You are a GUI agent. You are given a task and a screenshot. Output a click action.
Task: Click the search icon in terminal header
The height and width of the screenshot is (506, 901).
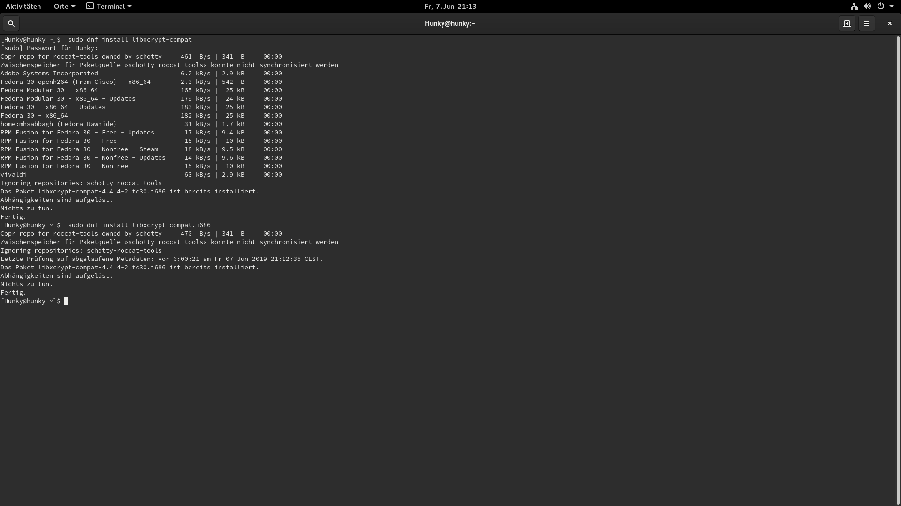[x=11, y=23]
